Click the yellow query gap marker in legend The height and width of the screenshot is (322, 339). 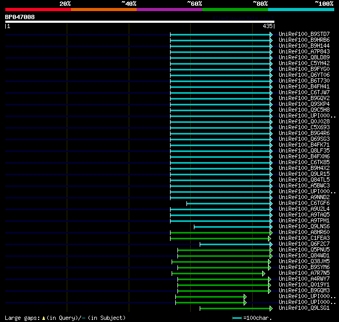click(x=43, y=318)
